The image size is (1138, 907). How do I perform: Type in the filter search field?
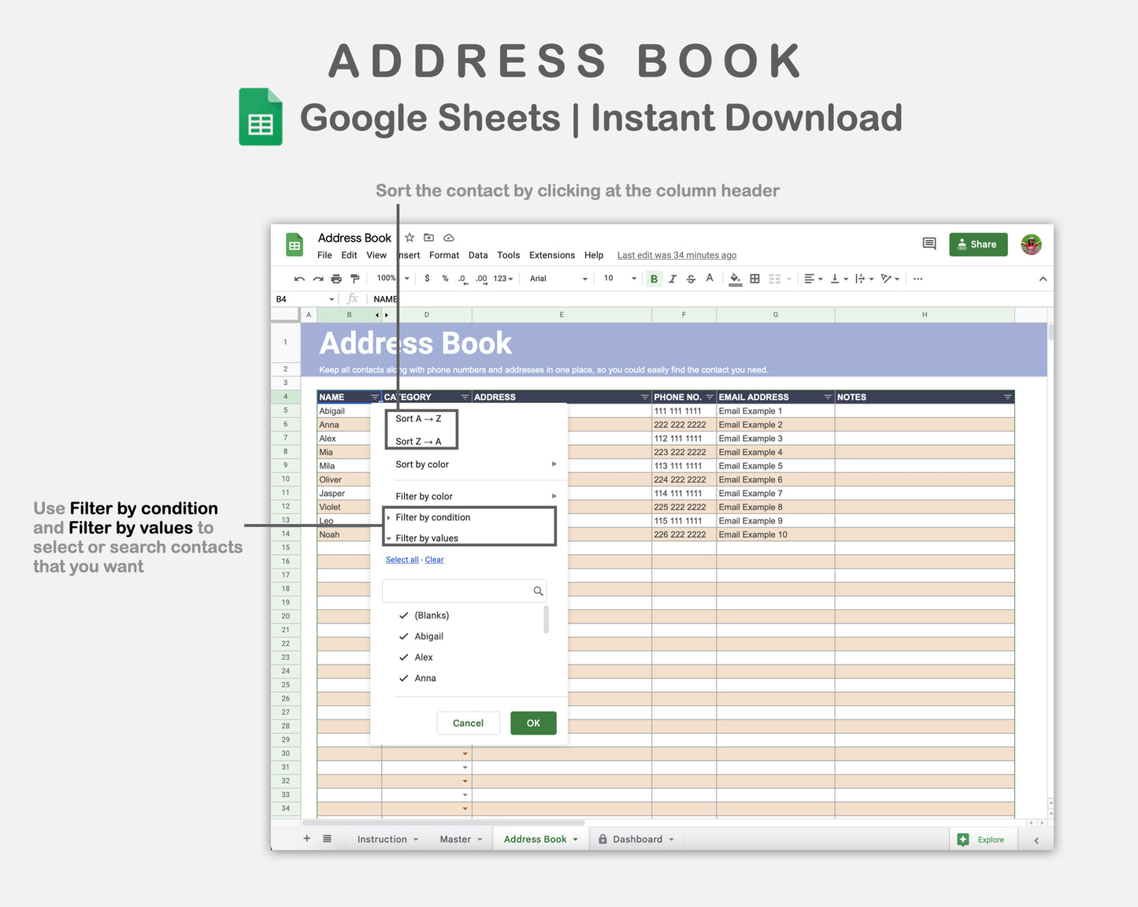461,590
